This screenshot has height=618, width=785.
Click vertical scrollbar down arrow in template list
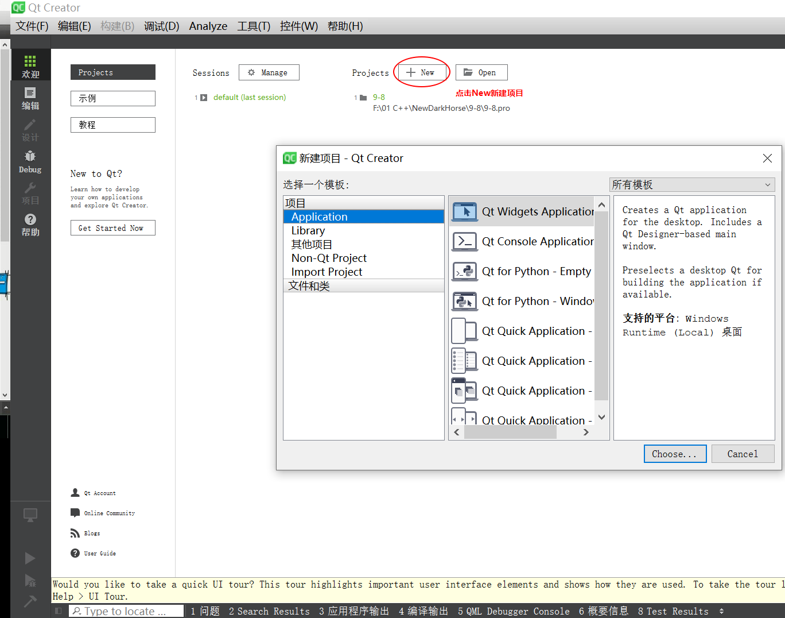click(x=601, y=418)
